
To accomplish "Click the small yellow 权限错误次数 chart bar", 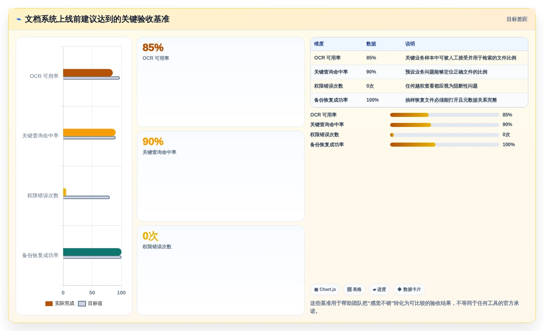I will pyautogui.click(x=65, y=192).
